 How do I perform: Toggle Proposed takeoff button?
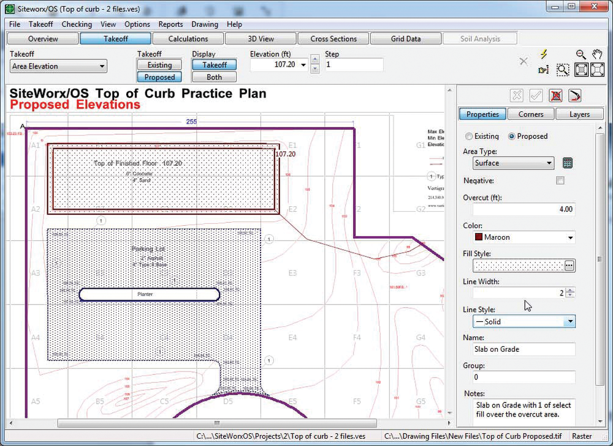click(159, 77)
